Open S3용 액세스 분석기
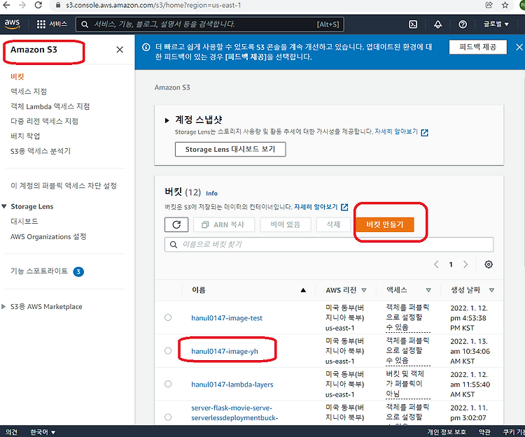525x437 pixels. click(x=41, y=151)
